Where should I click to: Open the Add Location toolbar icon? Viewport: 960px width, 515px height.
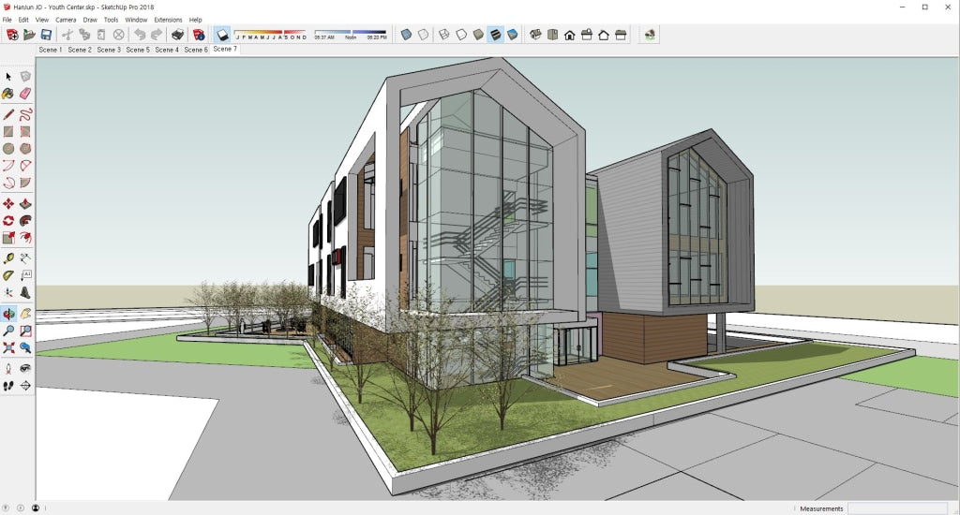pos(650,35)
